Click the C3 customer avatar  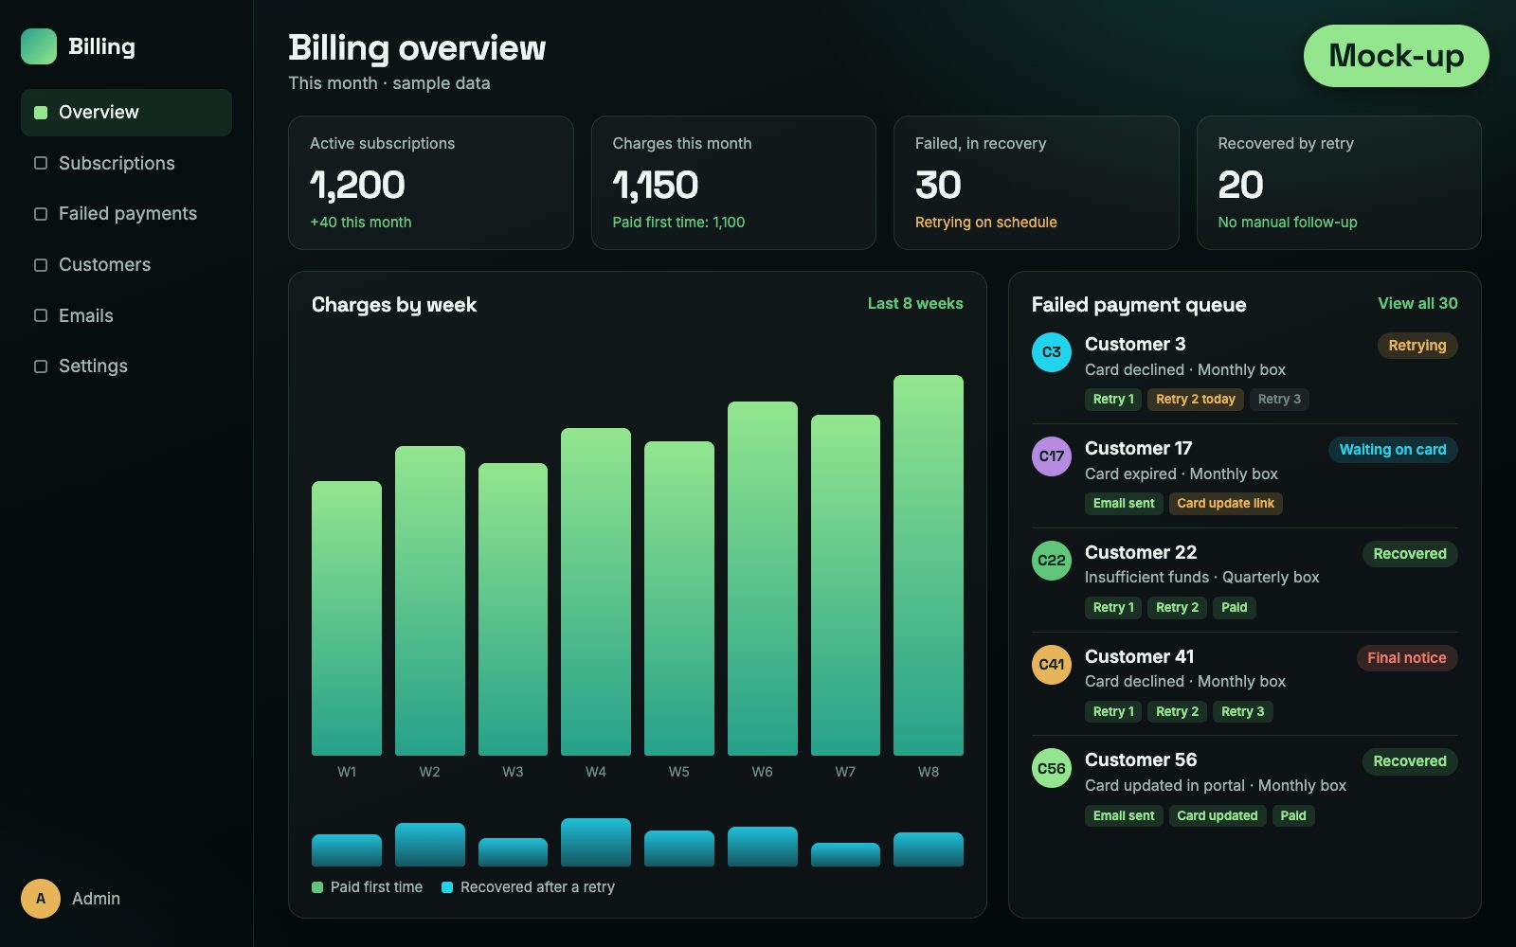[x=1052, y=352]
